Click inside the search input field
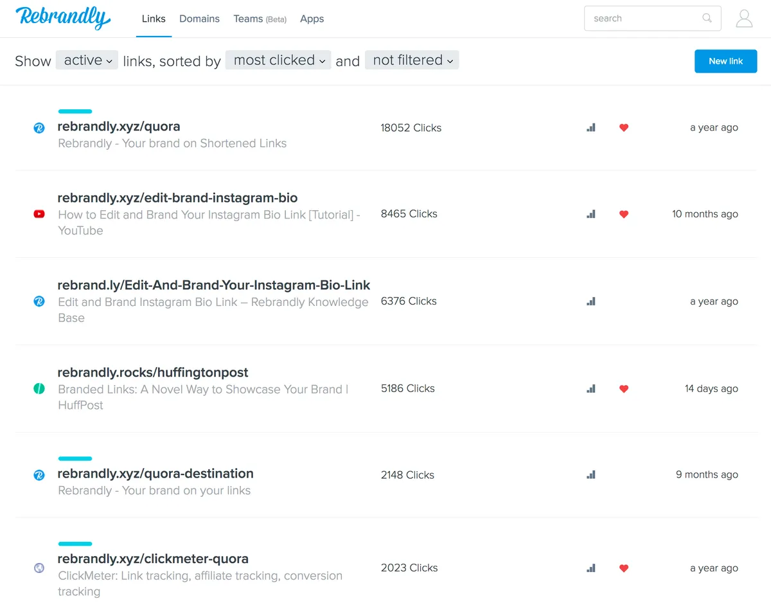The width and height of the screenshot is (771, 610). tap(642, 18)
